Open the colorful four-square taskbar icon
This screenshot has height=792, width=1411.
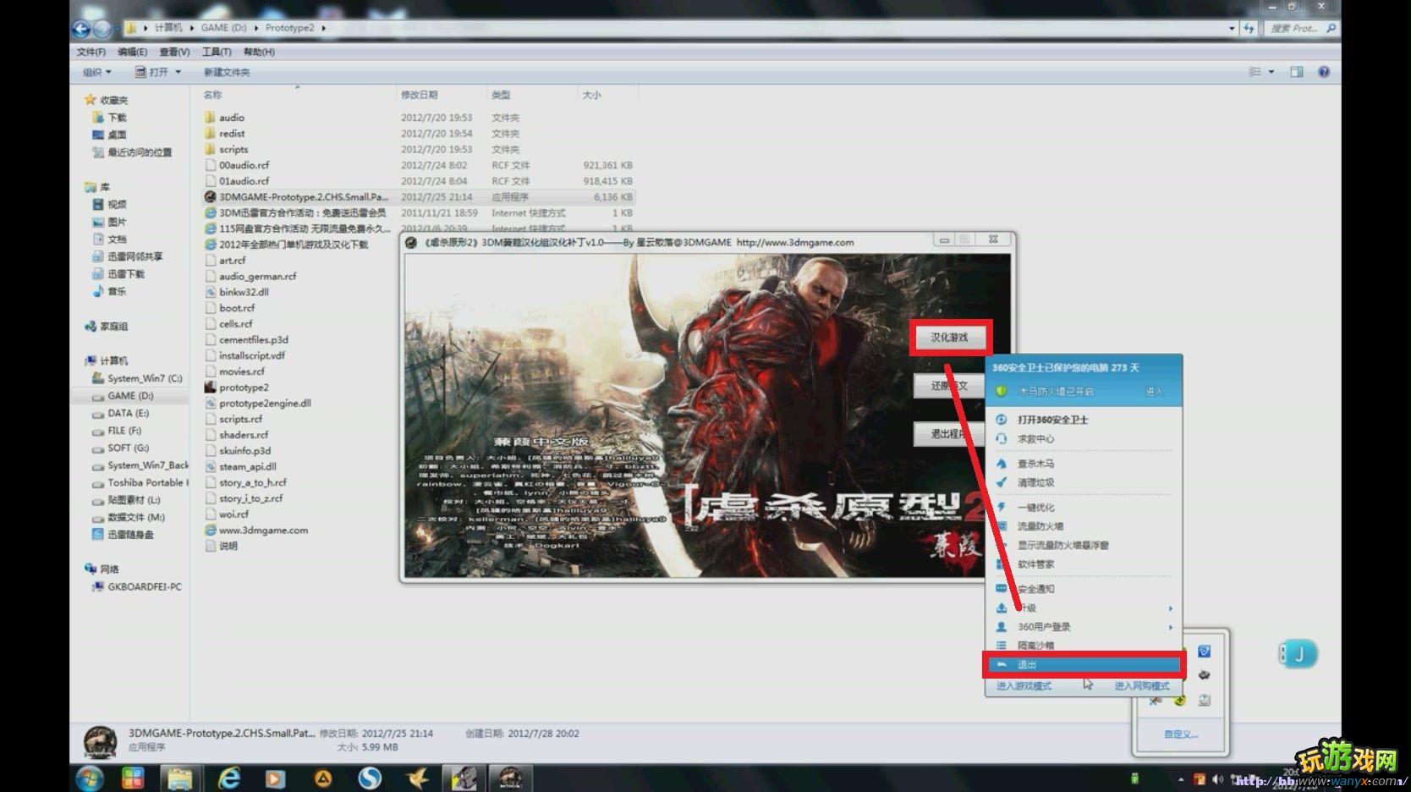pyautogui.click(x=133, y=778)
